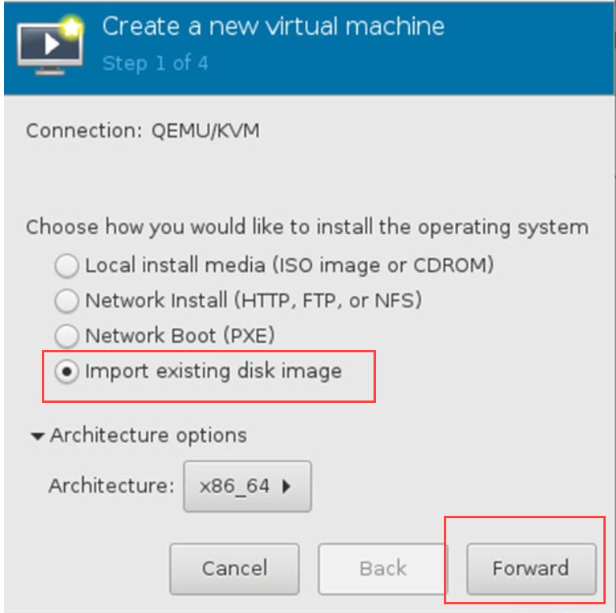Select the Local install media radio button
This screenshot has width=616, height=613.
(x=66, y=265)
